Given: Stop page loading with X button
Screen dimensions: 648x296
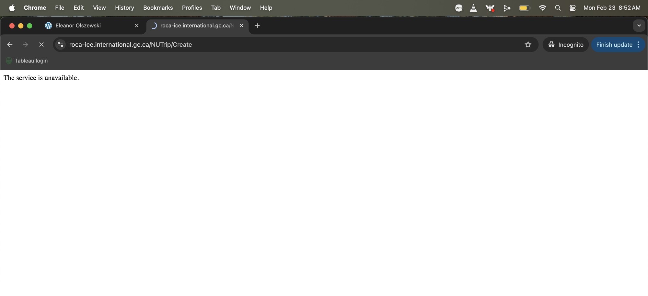Looking at the screenshot, I should [41, 45].
